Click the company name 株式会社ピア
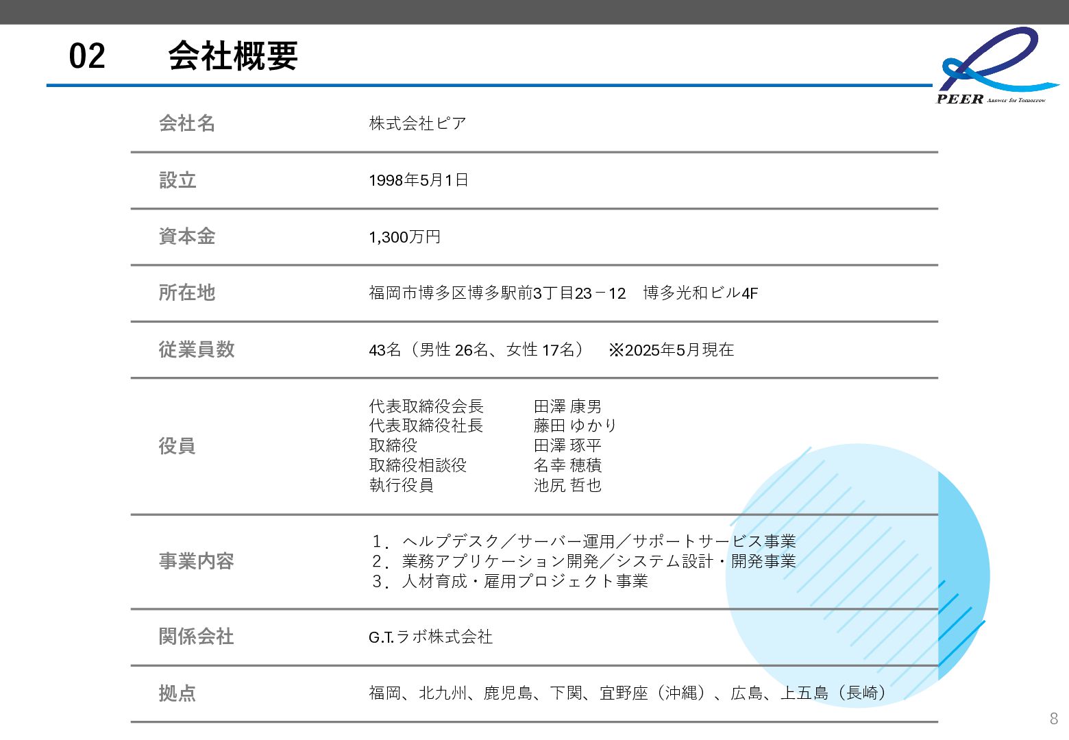Screen dimensions: 1069x740 pos(417,123)
